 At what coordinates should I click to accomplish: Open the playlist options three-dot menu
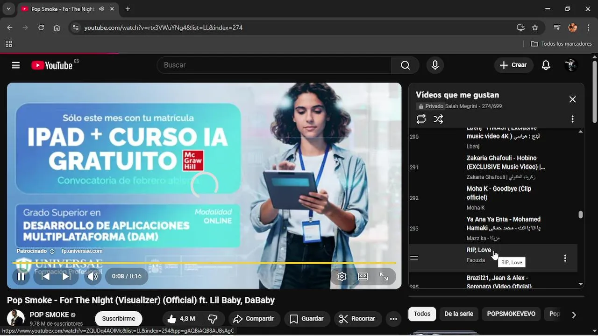pos(572,119)
